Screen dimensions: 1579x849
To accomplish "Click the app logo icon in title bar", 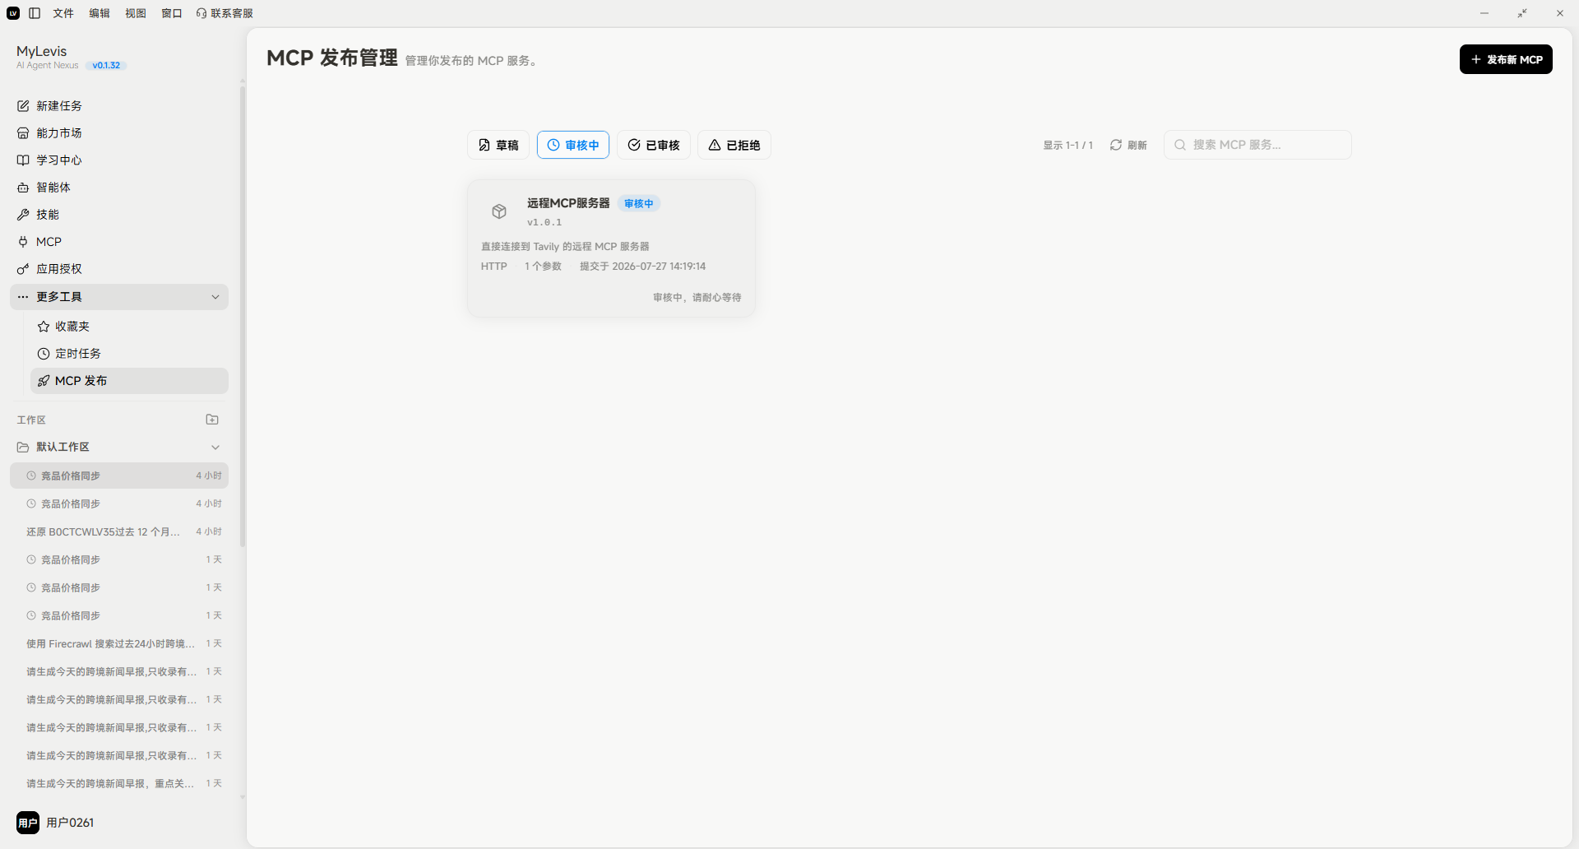I will tap(13, 13).
